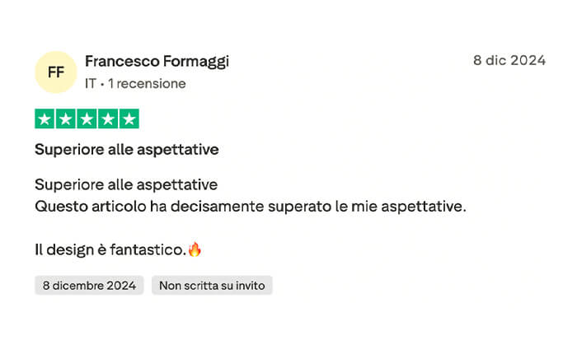Click the non-bold 'Superiore alle aspettative' line

pyautogui.click(x=126, y=184)
